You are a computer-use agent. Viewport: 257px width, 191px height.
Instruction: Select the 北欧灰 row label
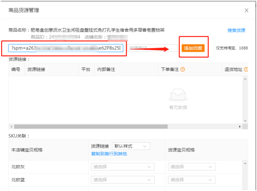tap(18, 167)
